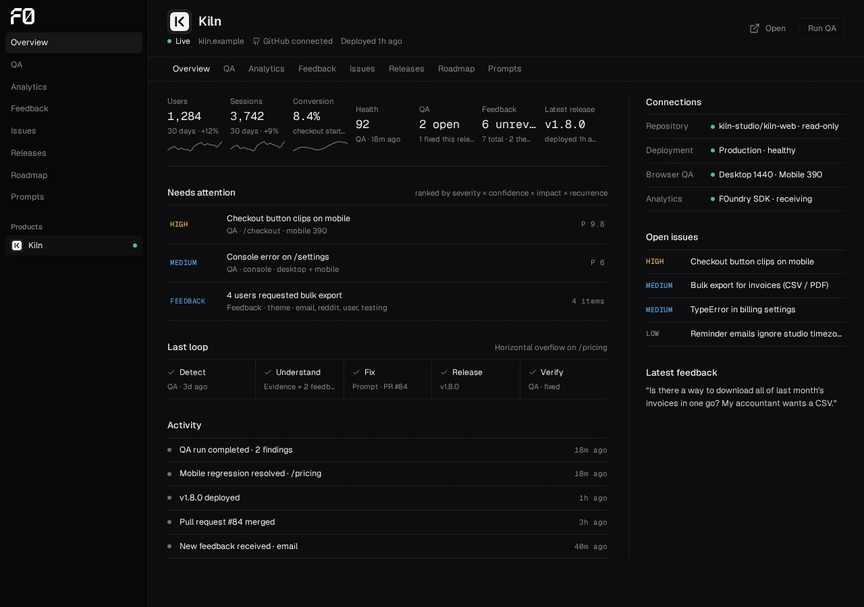The width and height of the screenshot is (864, 607).
Task: Select the Issues tab in the top navigation
Action: click(x=362, y=69)
